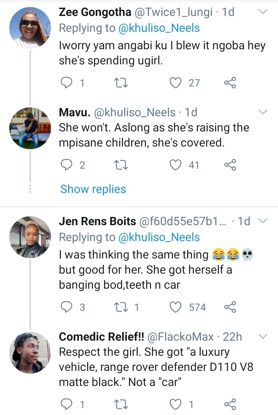The height and width of the screenshot is (415, 278).
Task: Share Zee Gongotha's tweet
Action: click(x=230, y=83)
